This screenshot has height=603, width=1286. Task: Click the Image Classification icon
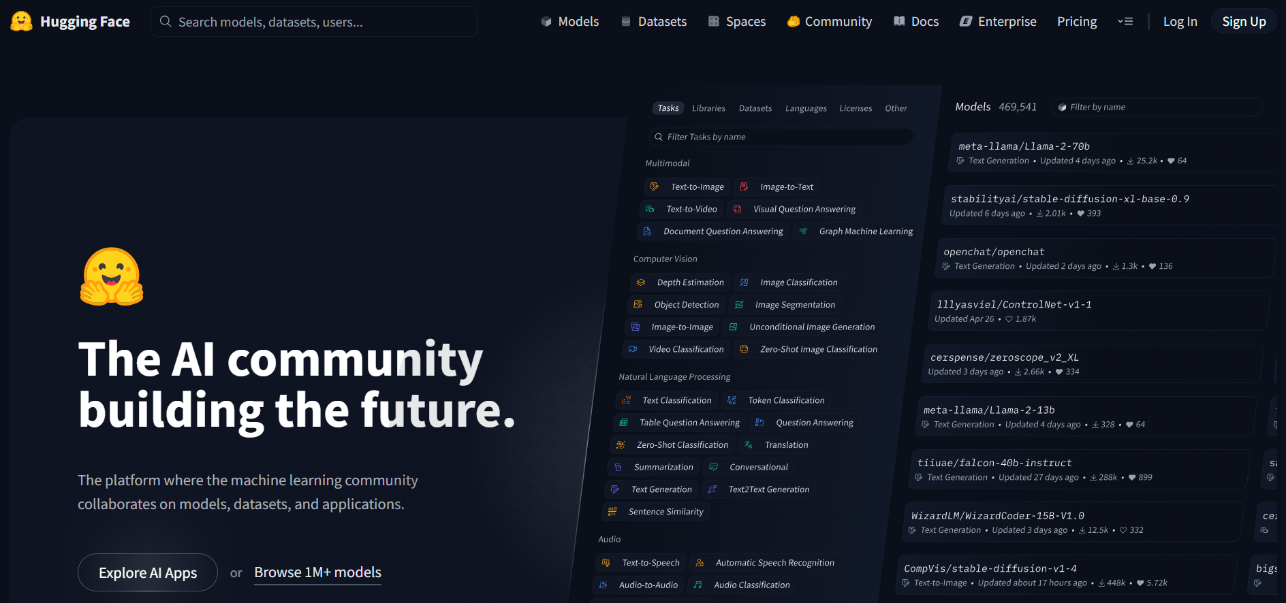[744, 282]
